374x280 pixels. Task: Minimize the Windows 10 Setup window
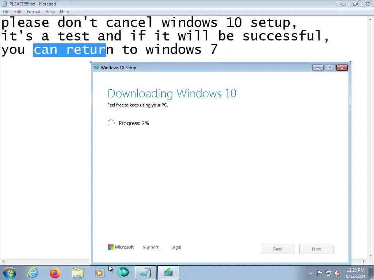(x=318, y=68)
